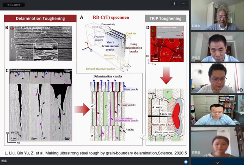Select the video tile with the bookshelf background

point(217,110)
